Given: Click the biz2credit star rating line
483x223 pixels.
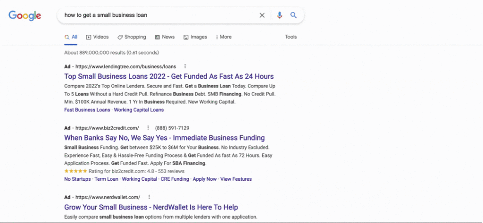Looking at the screenshot, I should [x=124, y=171].
